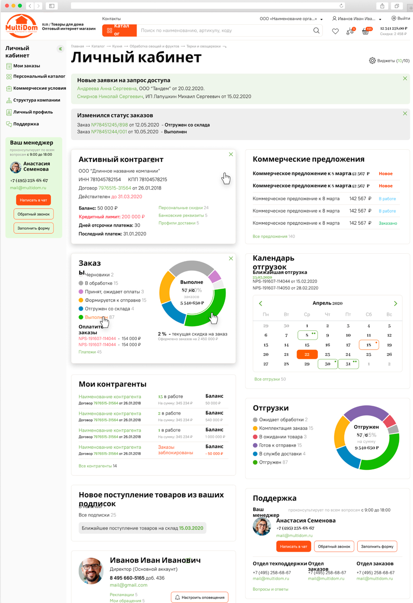Viewport: 413px width, 603px height.
Task: Open the Каталог menu button
Action: (x=119, y=30)
